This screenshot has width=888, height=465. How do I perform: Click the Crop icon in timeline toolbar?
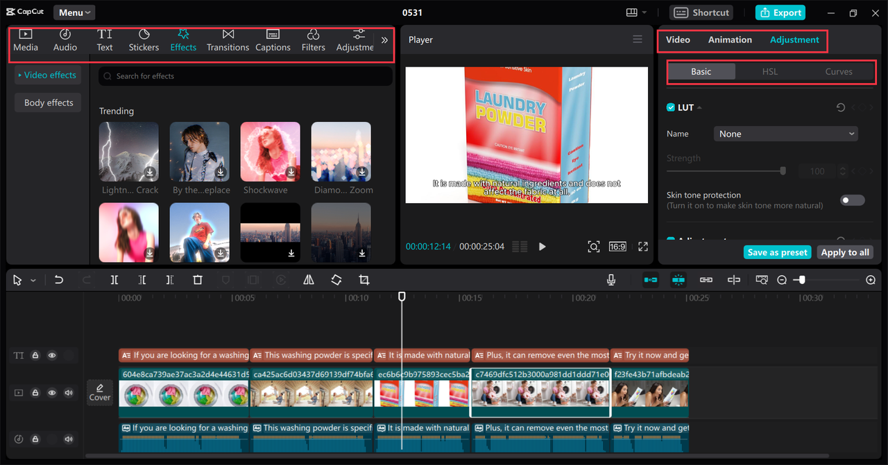364,280
